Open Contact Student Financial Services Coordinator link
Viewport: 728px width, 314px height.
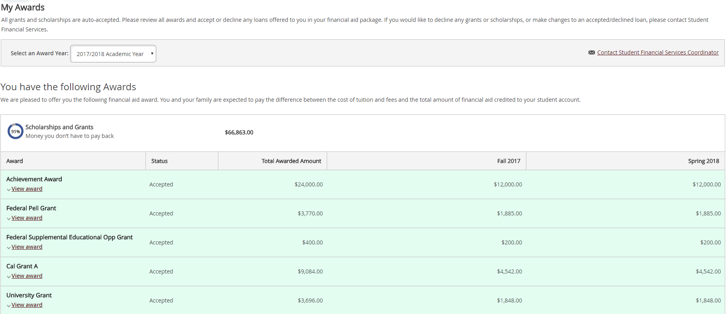coord(657,52)
